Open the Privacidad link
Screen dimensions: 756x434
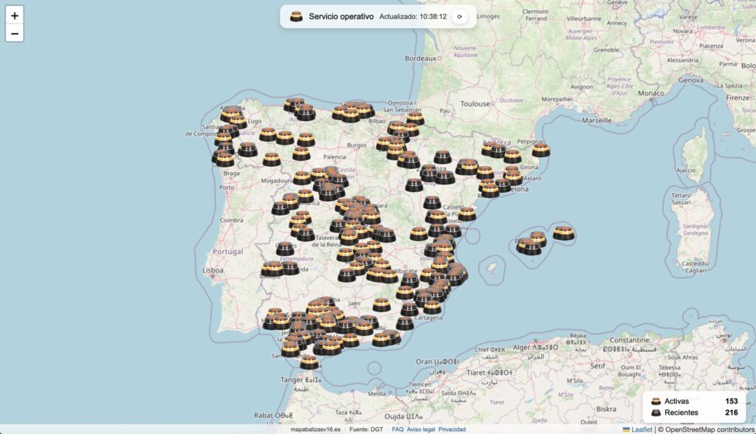452,429
